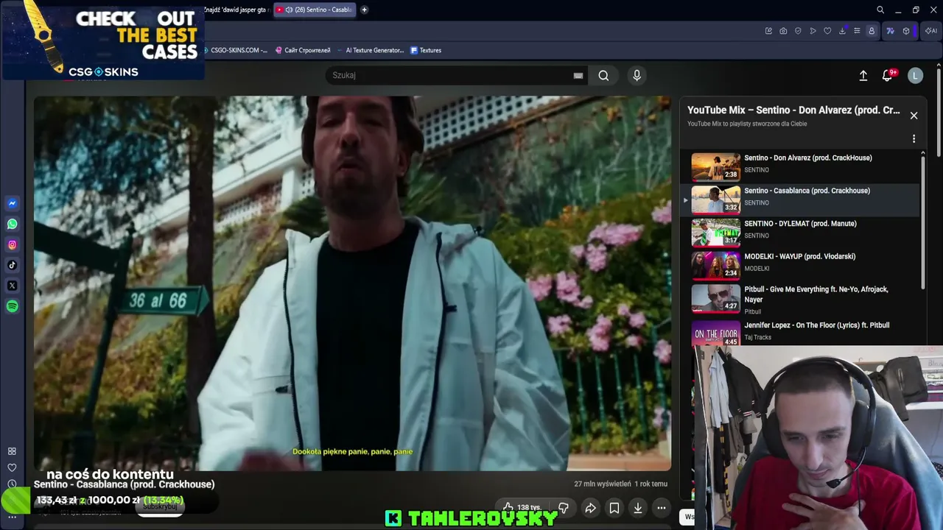Add page to bookmarks with toolbar heart
The image size is (943, 530).
[827, 31]
